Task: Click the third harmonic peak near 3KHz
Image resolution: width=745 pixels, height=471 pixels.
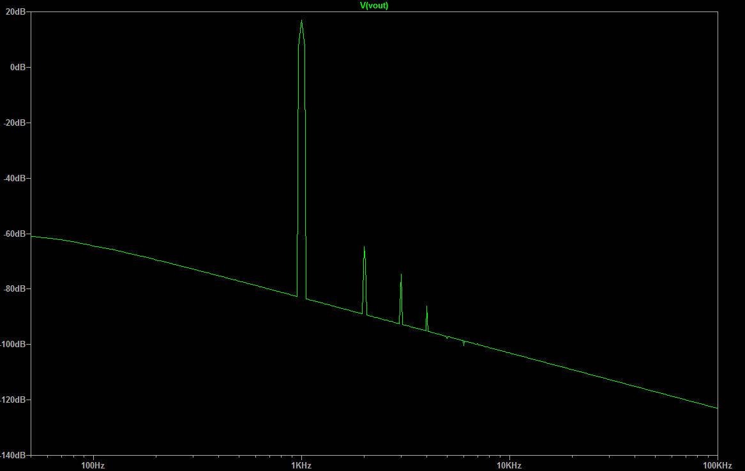Action: [x=402, y=275]
